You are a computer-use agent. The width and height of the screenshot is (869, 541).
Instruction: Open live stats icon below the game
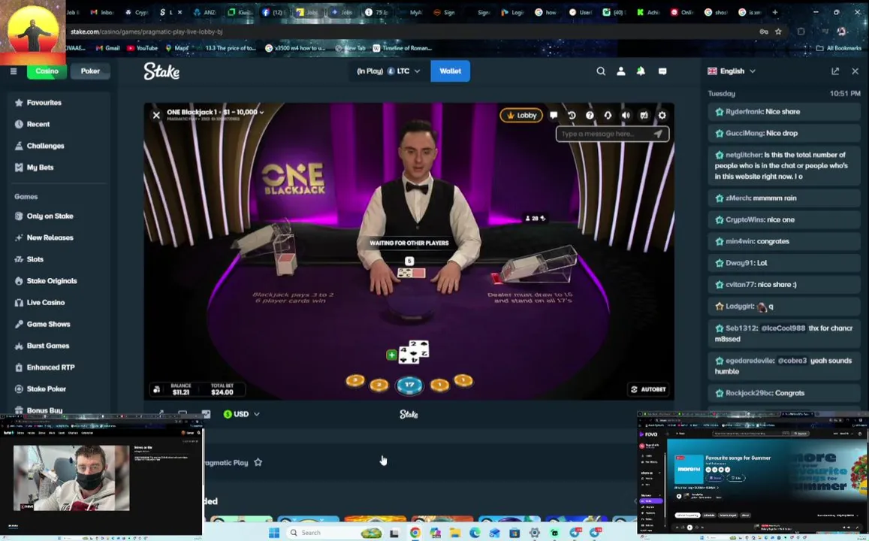pos(206,414)
